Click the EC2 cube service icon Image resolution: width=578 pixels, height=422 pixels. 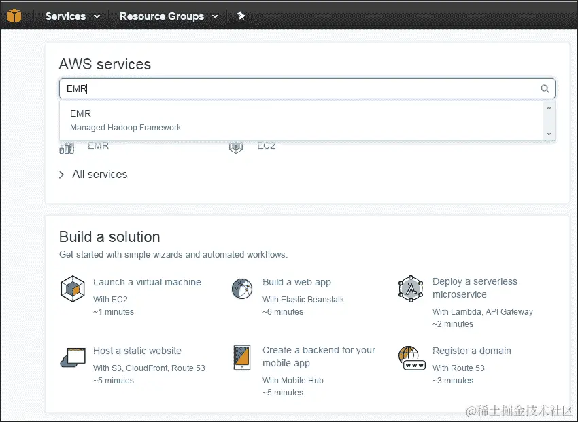tap(236, 147)
